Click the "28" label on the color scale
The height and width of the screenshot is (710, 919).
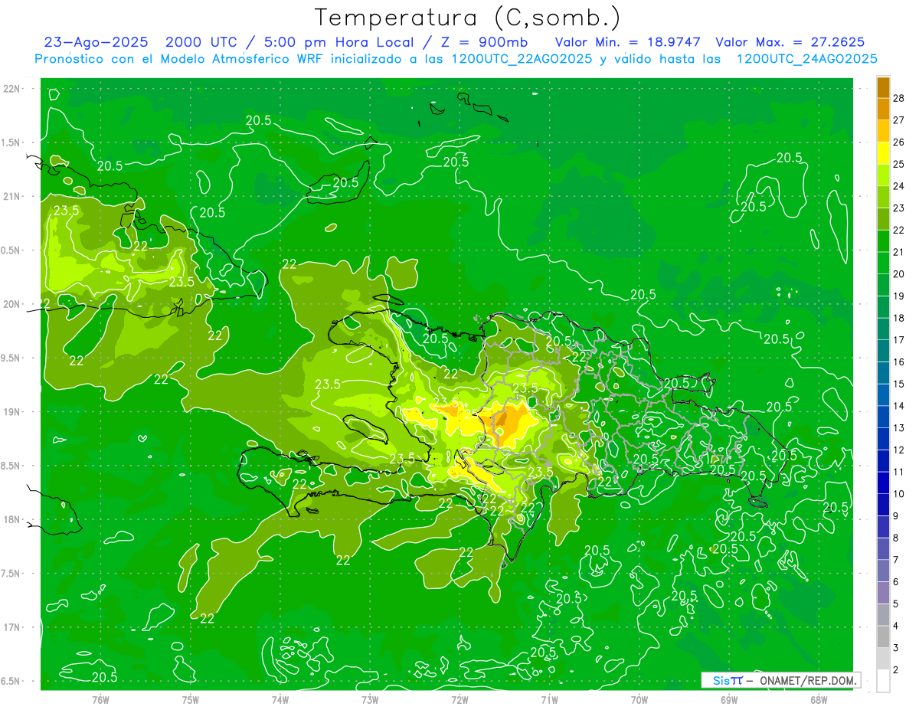tap(899, 97)
